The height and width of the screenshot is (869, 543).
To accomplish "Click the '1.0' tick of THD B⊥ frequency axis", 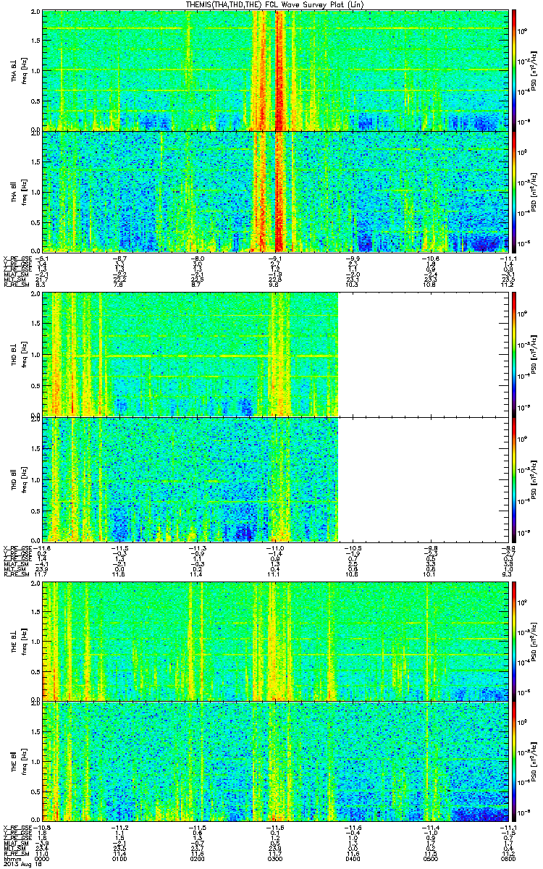I will (x=36, y=355).
